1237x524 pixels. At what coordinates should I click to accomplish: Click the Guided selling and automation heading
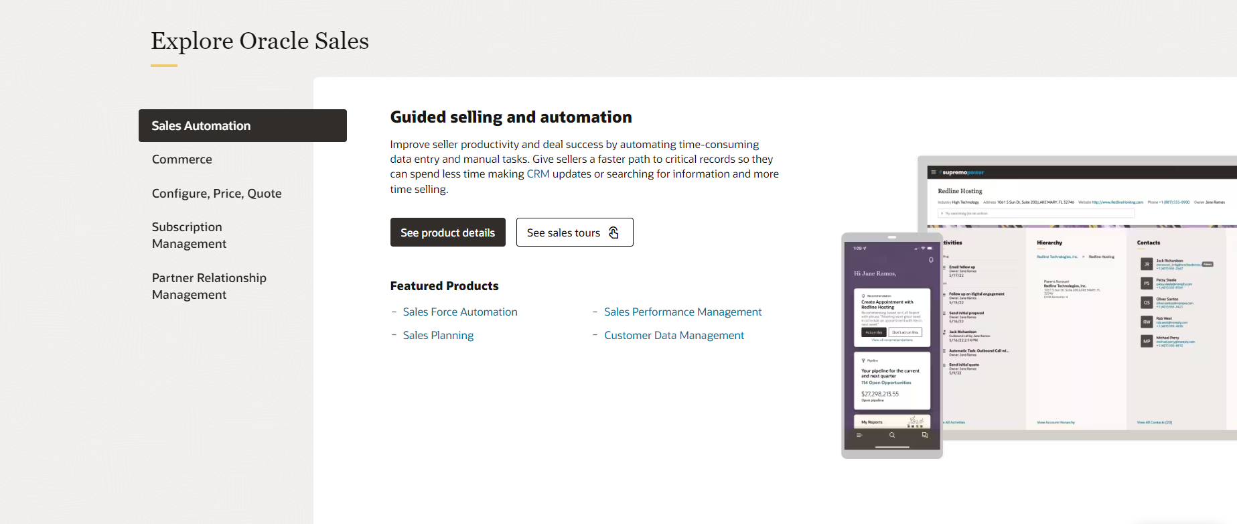tap(511, 117)
